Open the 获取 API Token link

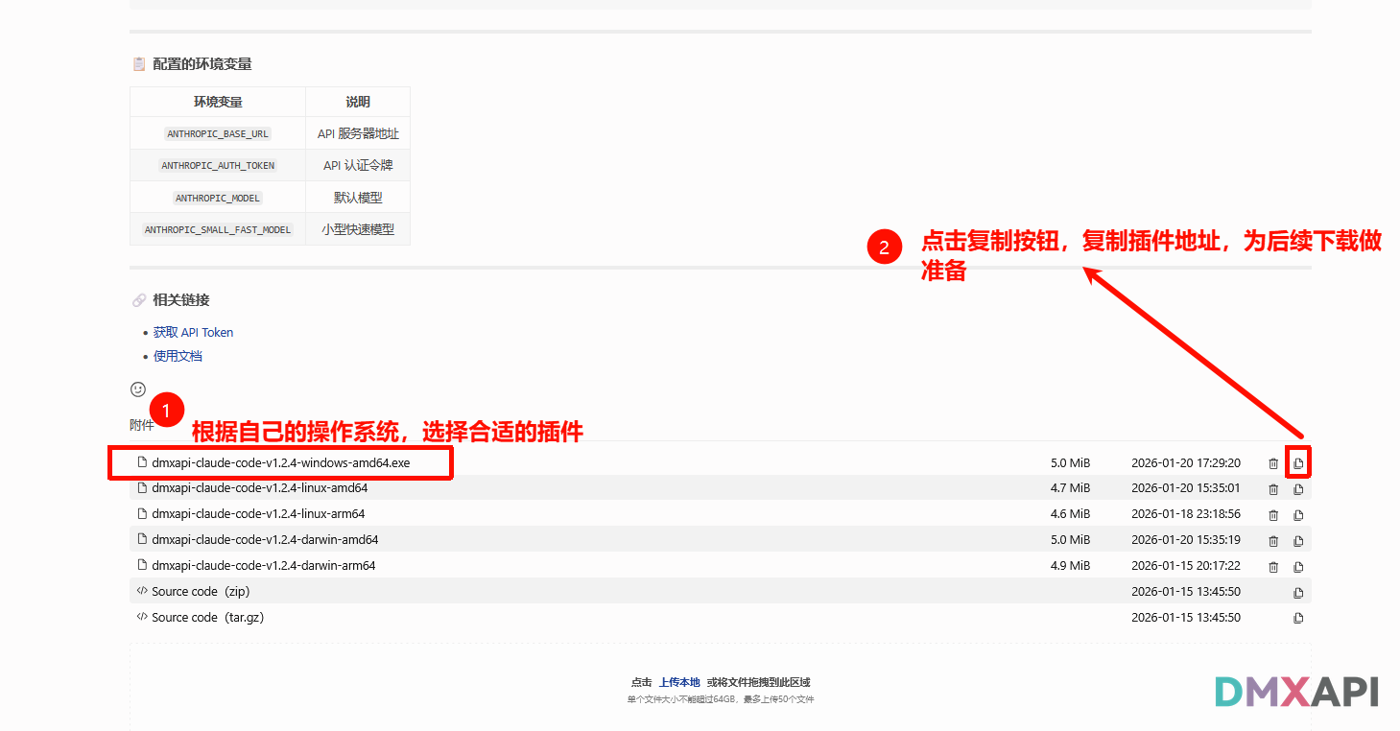click(193, 333)
